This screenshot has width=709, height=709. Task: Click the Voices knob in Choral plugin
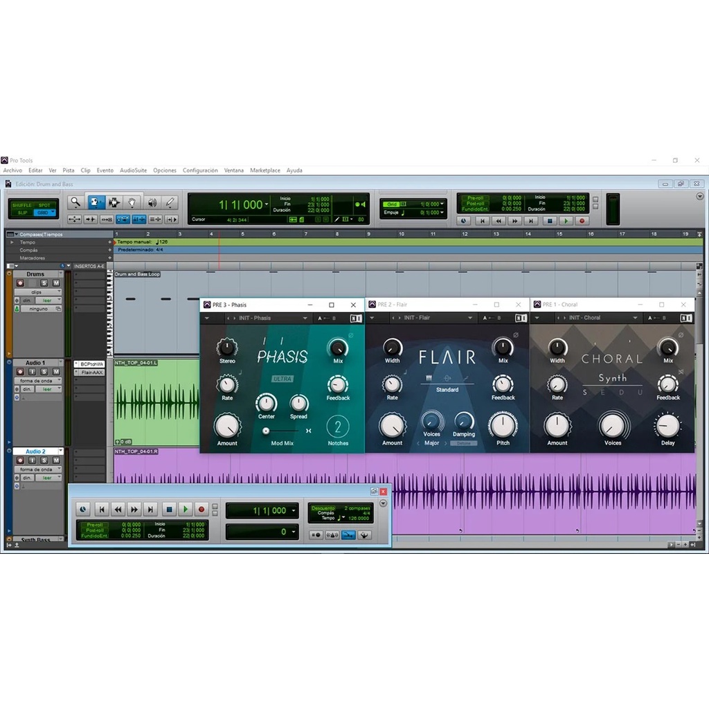pos(613,426)
